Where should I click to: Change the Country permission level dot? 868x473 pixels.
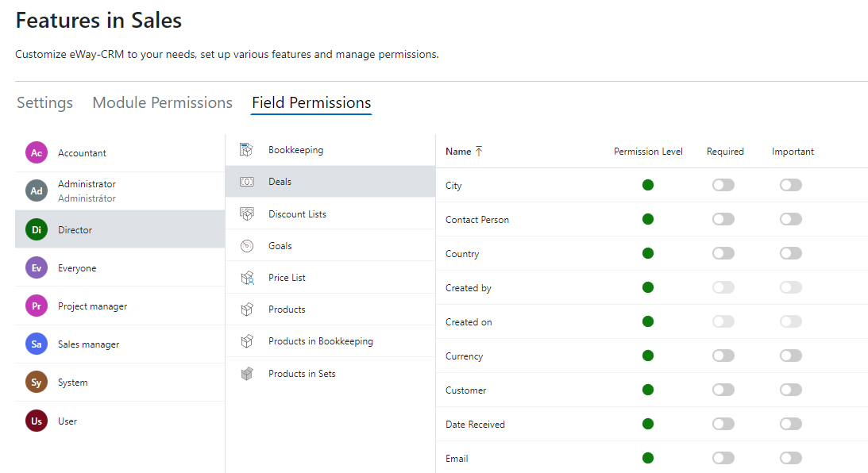[648, 253]
